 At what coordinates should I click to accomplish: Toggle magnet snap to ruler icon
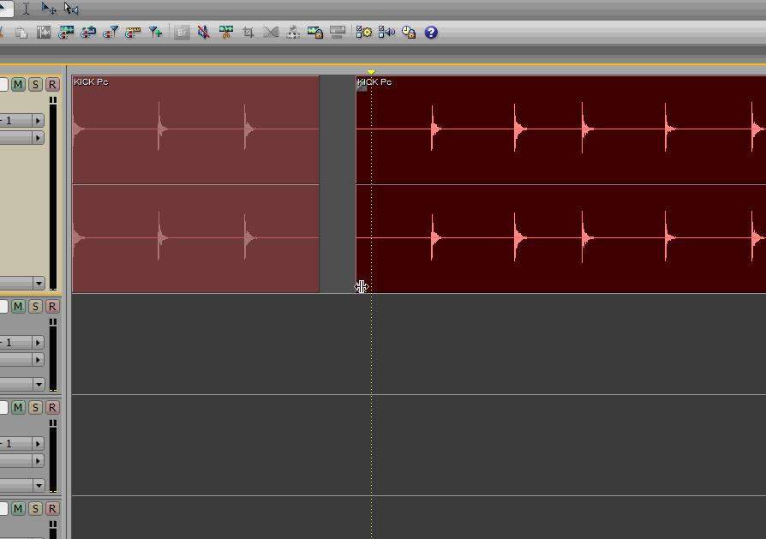point(133,33)
